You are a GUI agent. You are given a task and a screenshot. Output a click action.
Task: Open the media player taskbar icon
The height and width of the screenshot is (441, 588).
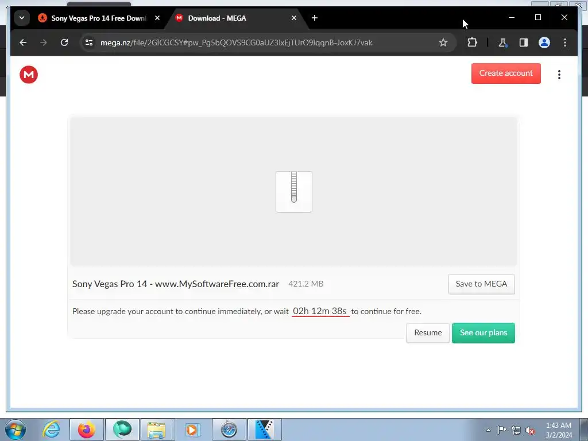click(x=192, y=430)
